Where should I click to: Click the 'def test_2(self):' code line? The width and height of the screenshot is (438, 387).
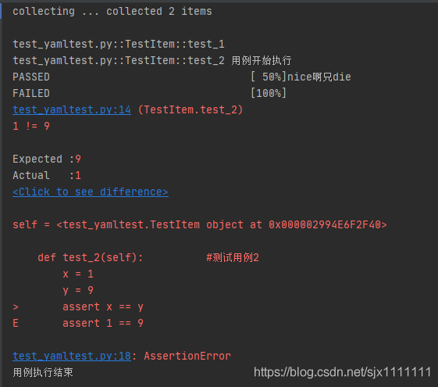pos(91,257)
